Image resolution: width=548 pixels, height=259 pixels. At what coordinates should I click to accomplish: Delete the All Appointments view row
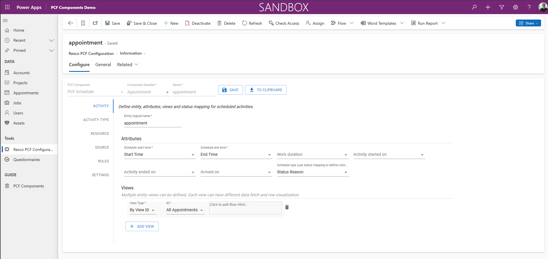tap(287, 207)
